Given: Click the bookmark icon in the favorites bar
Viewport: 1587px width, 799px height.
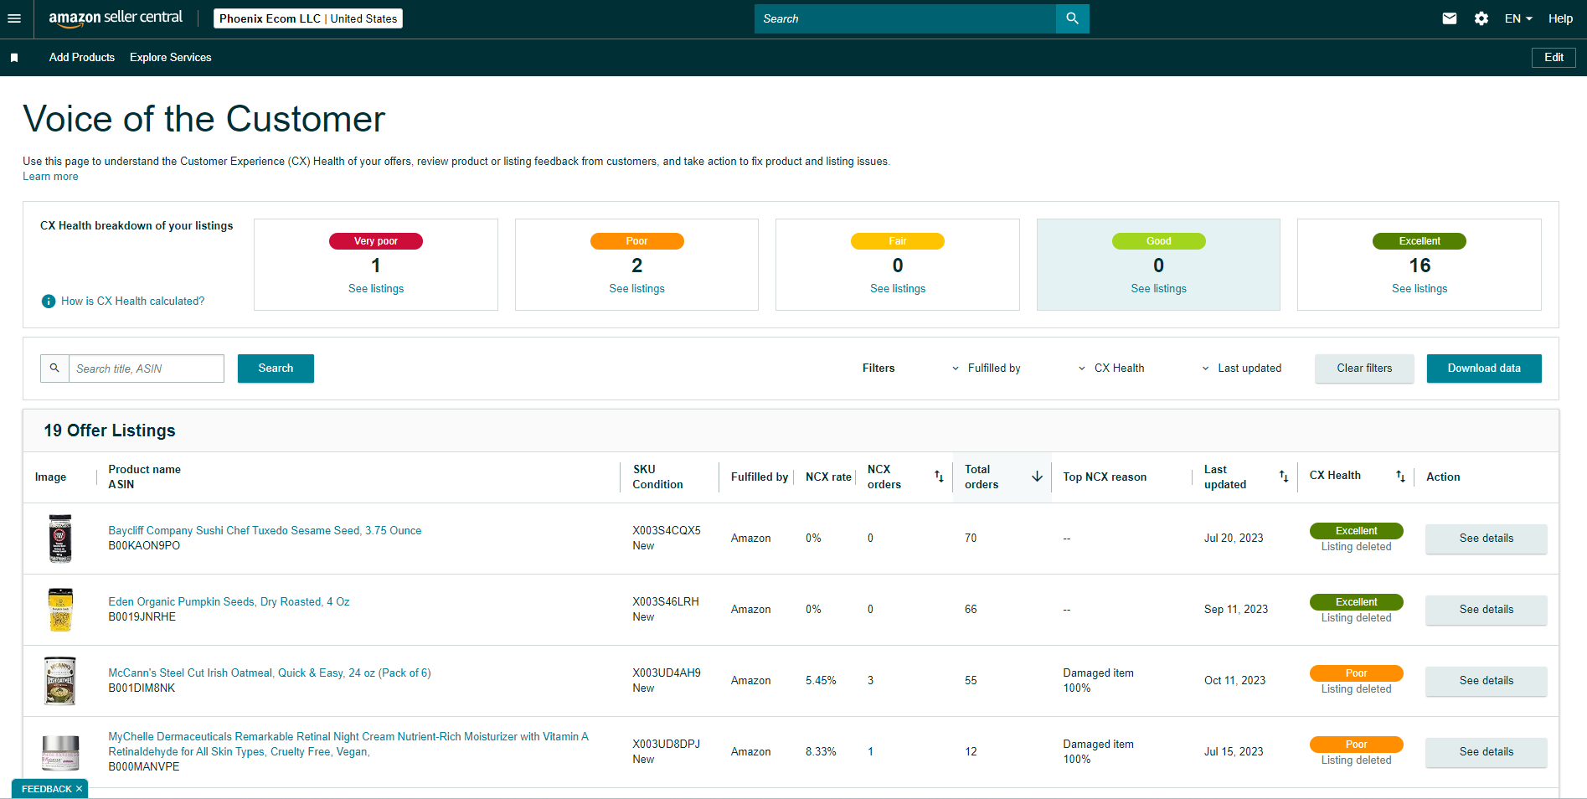Looking at the screenshot, I should click(14, 58).
